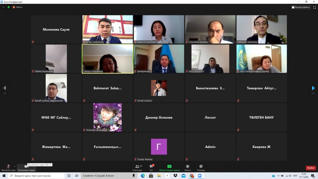Viewport: 318px width, 179px height.
Task: Click the green encryption shield icon
Action: coord(8,7)
